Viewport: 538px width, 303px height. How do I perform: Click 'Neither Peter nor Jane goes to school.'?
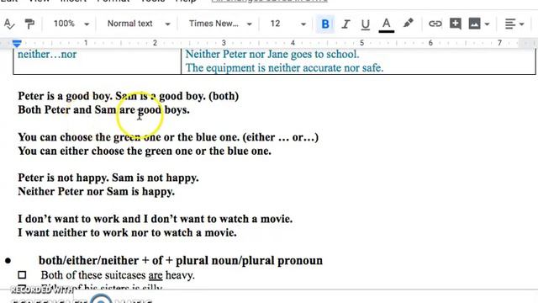272,54
